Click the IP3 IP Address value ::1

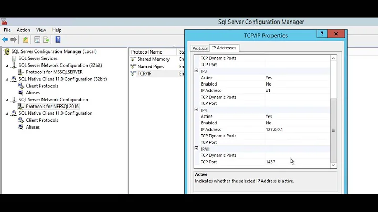click(x=268, y=91)
